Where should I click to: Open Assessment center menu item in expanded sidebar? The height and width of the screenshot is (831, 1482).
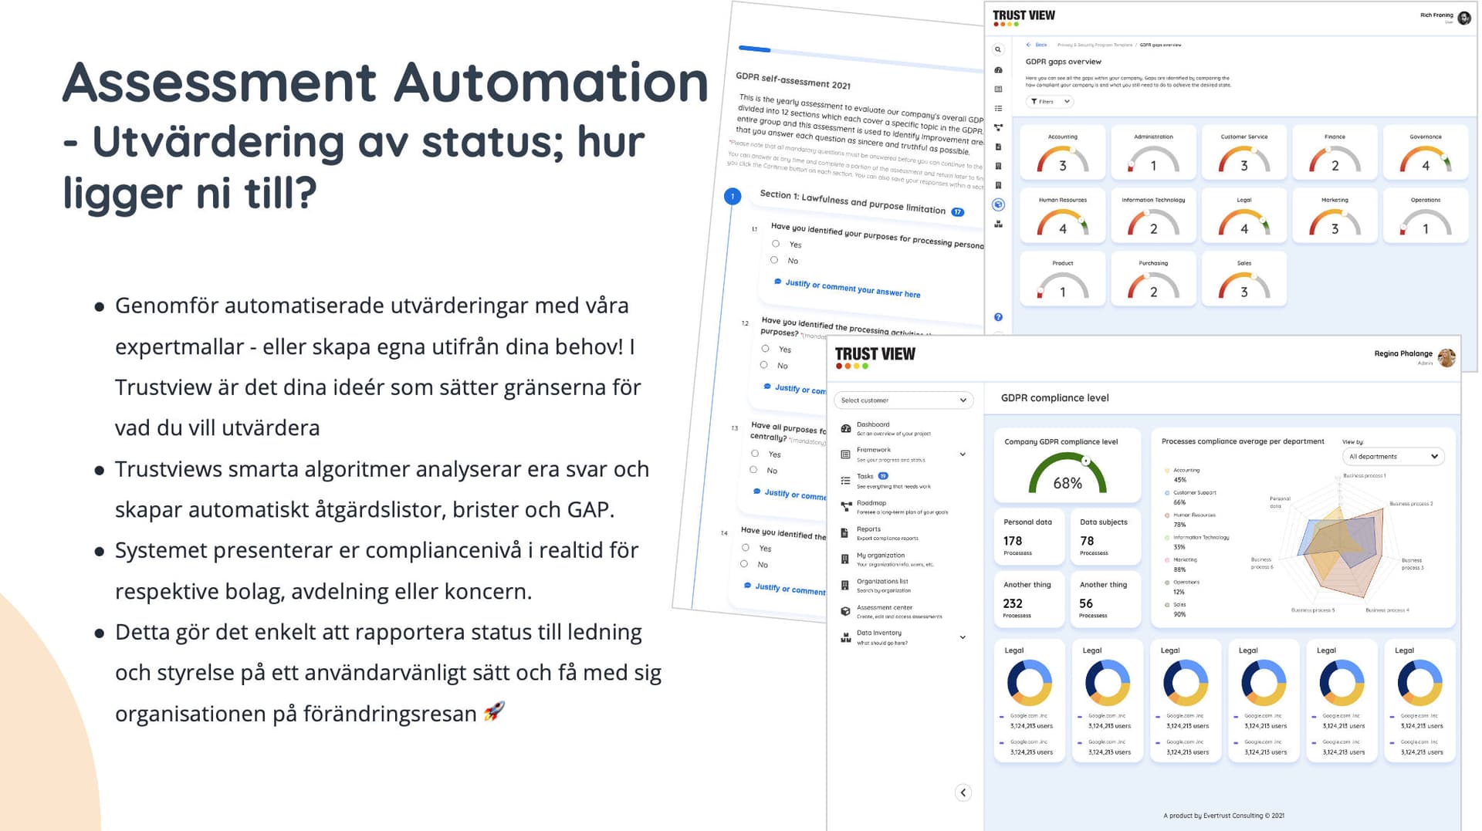(893, 612)
